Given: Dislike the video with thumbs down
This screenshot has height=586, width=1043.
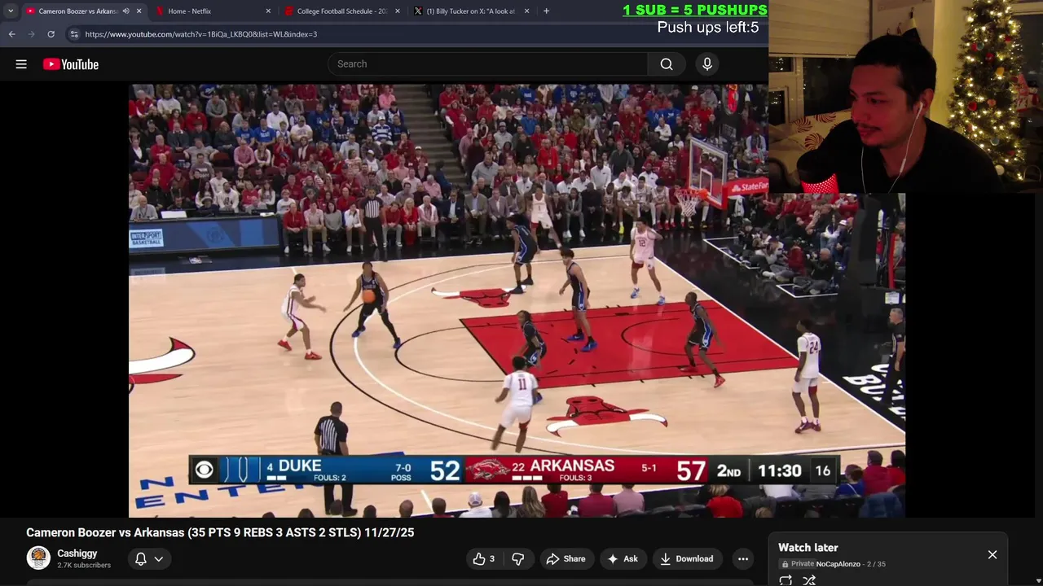Looking at the screenshot, I should [x=517, y=559].
